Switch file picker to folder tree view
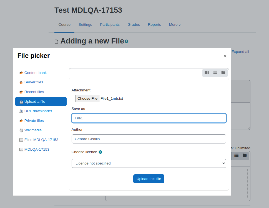 223,73
